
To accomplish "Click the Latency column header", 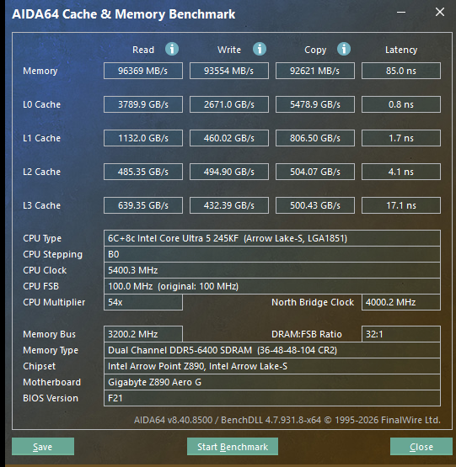I will click(401, 50).
